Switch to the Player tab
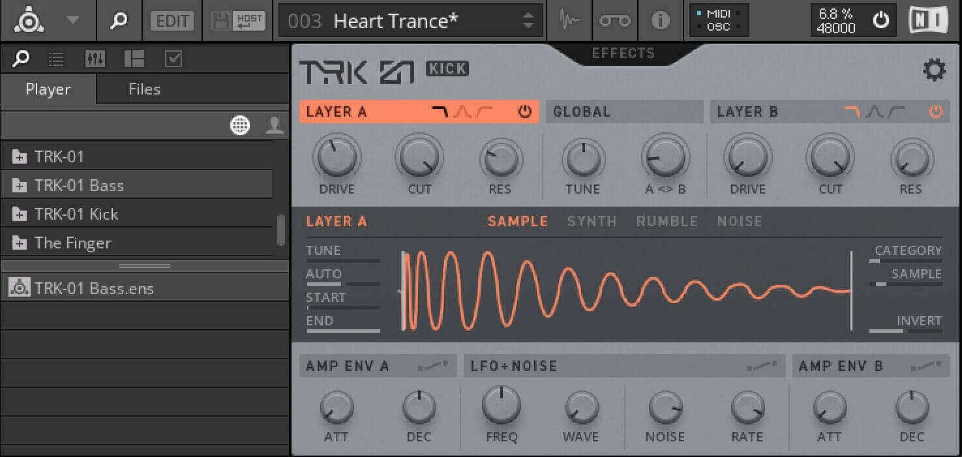Screen dimensions: 962x457 click(x=48, y=89)
